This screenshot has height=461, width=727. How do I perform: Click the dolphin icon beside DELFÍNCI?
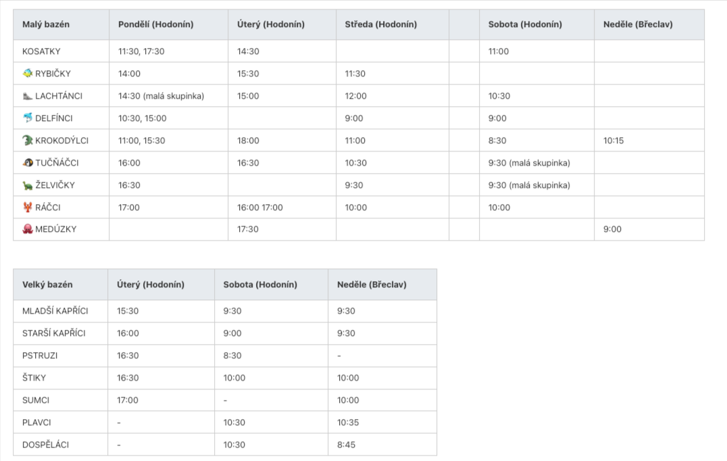pyautogui.click(x=28, y=118)
